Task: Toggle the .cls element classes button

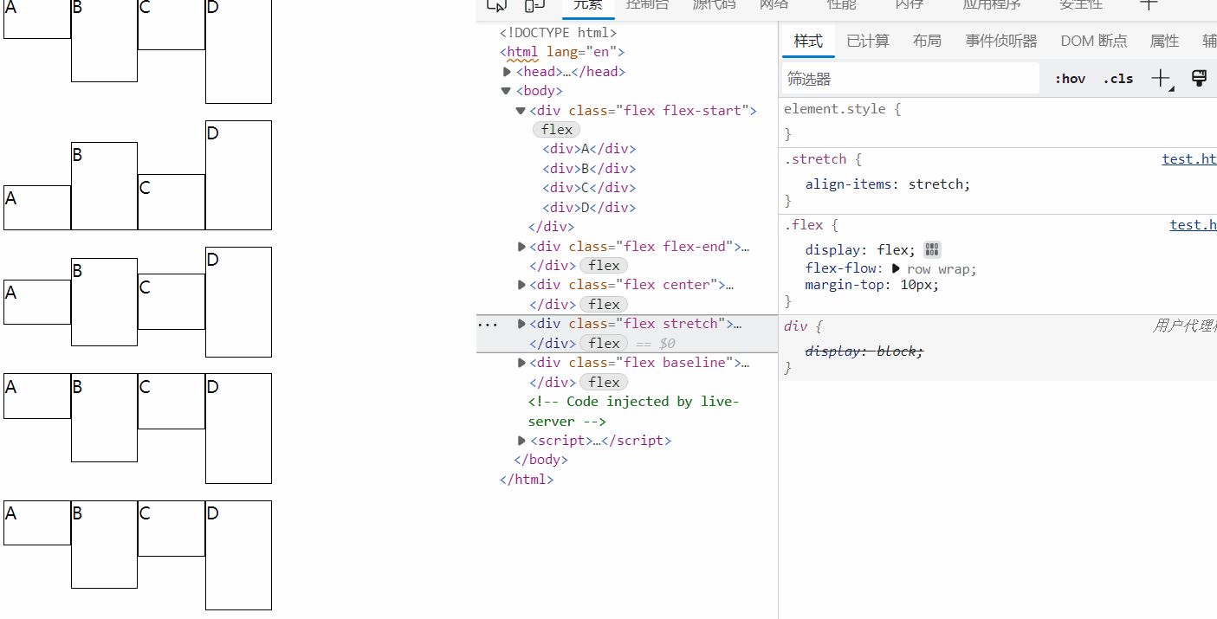Action: point(1118,79)
